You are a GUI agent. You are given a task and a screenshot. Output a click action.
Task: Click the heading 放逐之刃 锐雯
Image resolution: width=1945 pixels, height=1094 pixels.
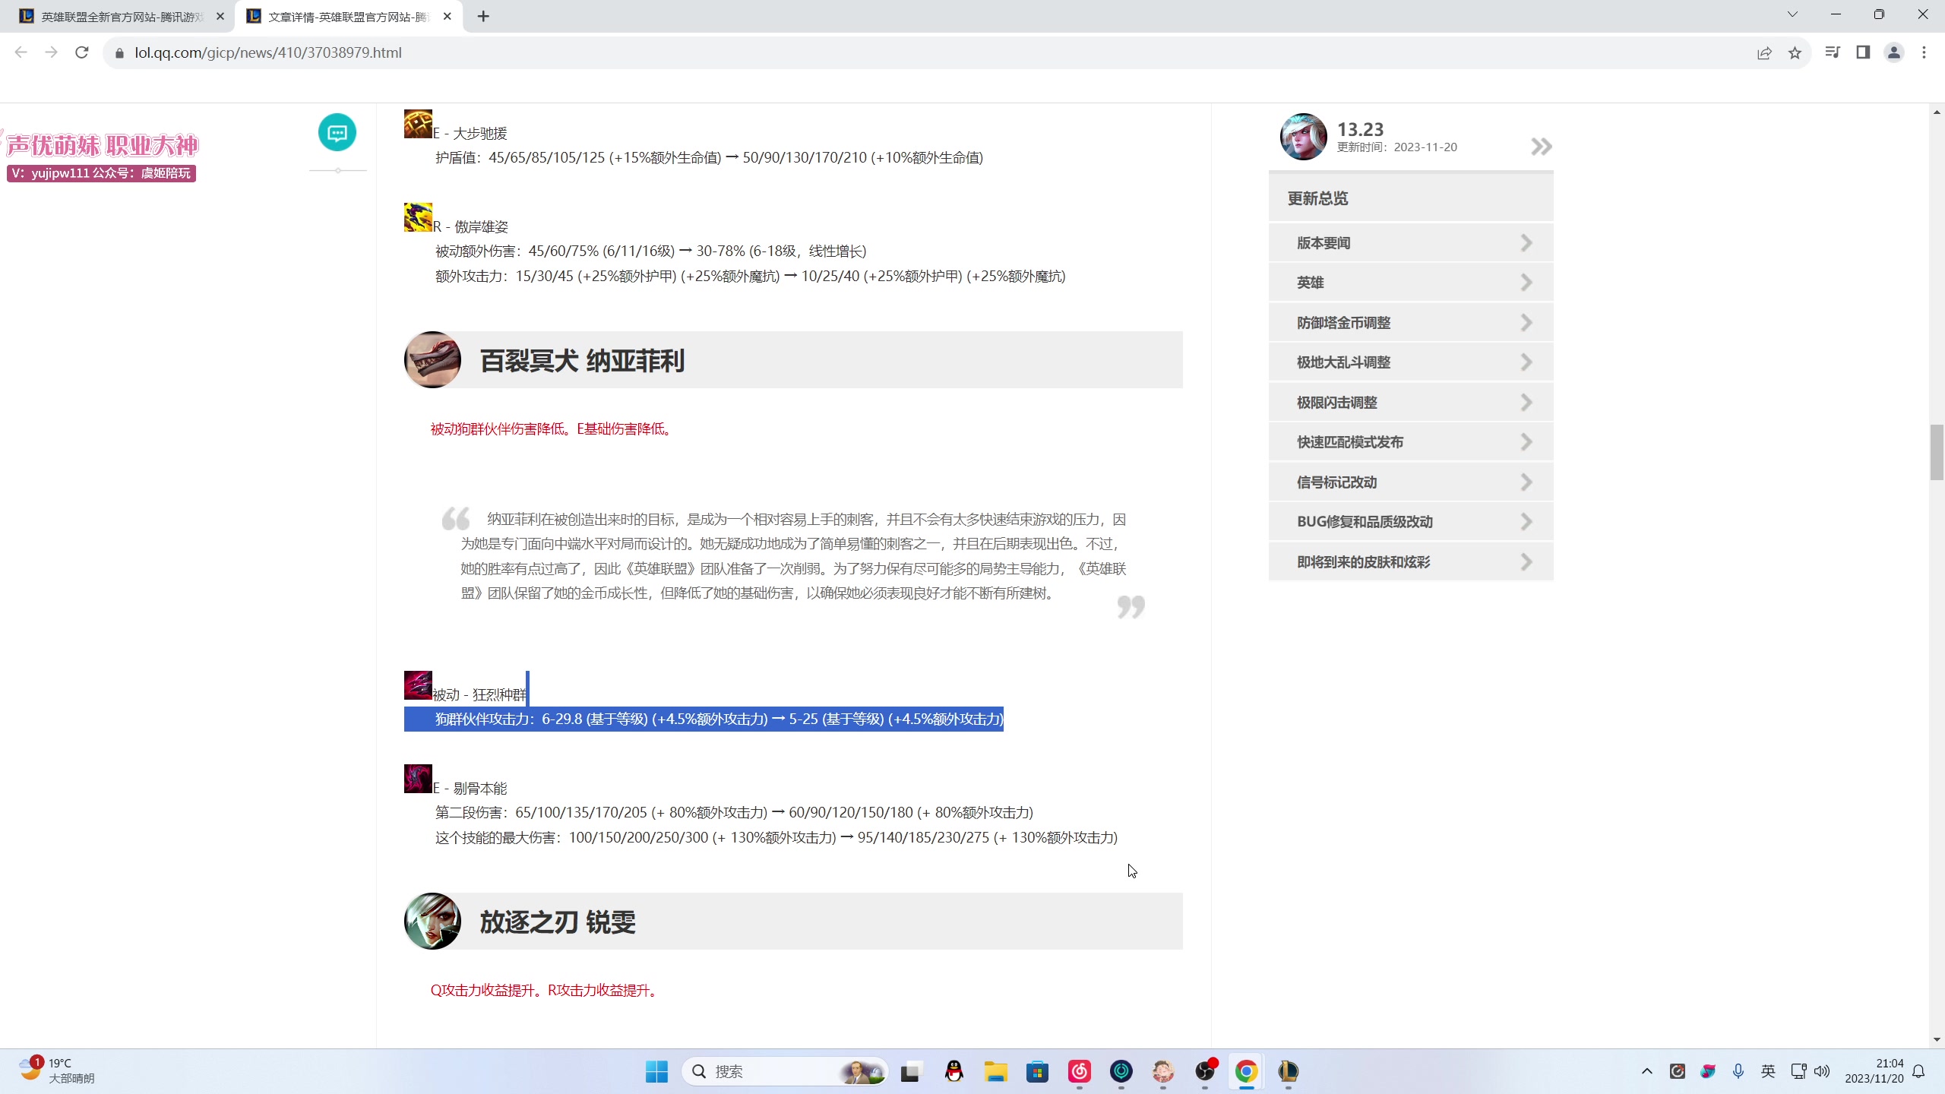tap(558, 922)
